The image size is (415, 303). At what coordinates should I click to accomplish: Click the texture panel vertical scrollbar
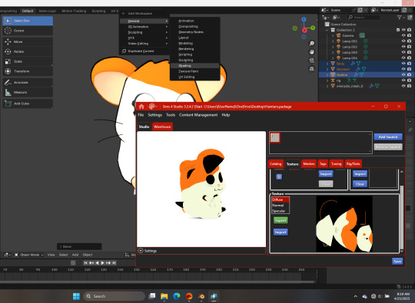point(401,218)
